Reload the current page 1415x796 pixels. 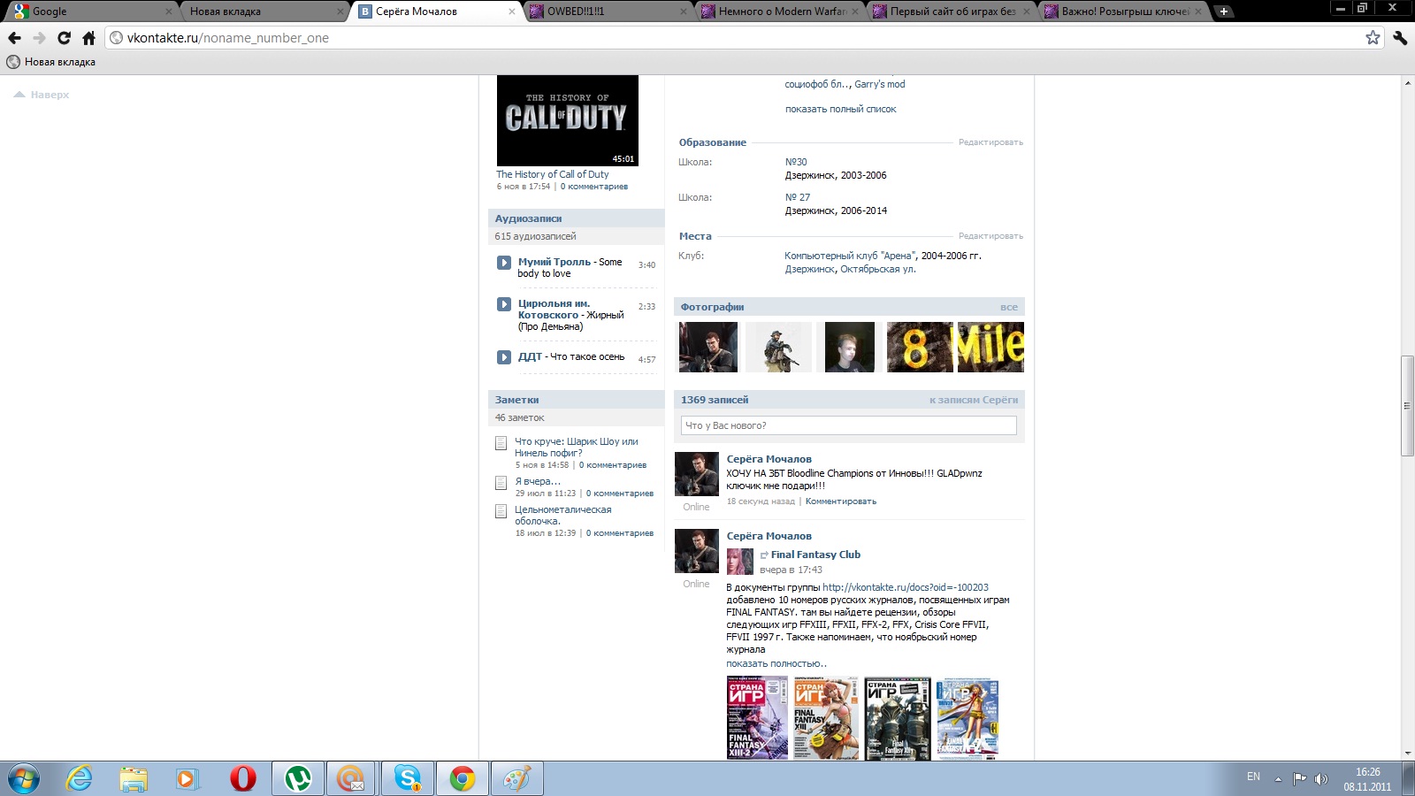click(64, 38)
